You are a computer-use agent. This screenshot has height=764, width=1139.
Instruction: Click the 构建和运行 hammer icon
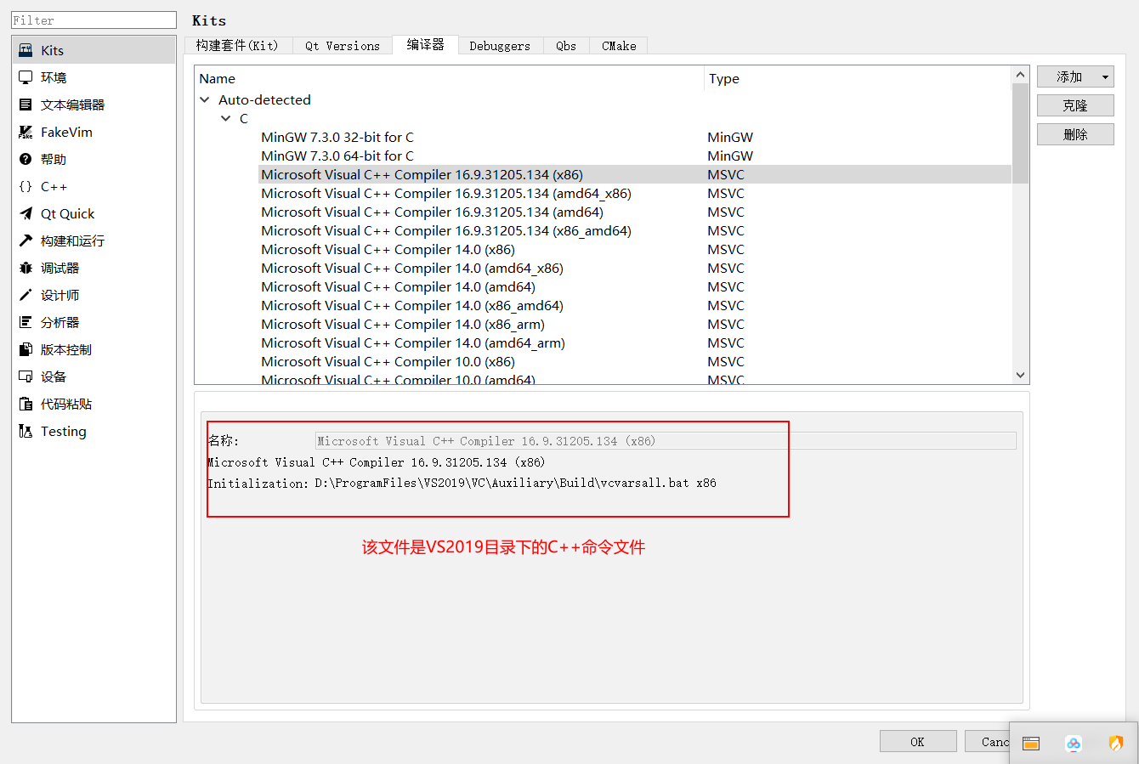pyautogui.click(x=25, y=241)
